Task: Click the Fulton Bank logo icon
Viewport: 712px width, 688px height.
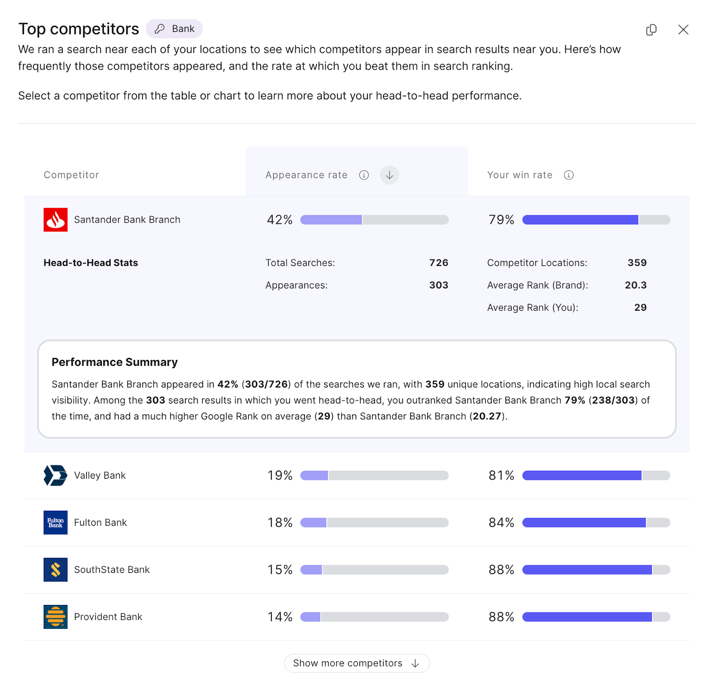Action: 56,523
